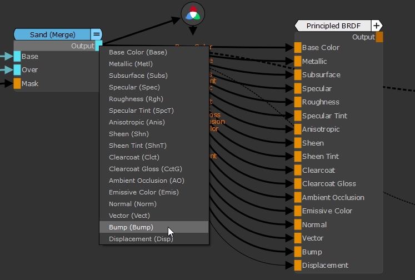The image size is (415, 280).
Task: Click the Sand (Merge) node title bar
Action: (52, 34)
